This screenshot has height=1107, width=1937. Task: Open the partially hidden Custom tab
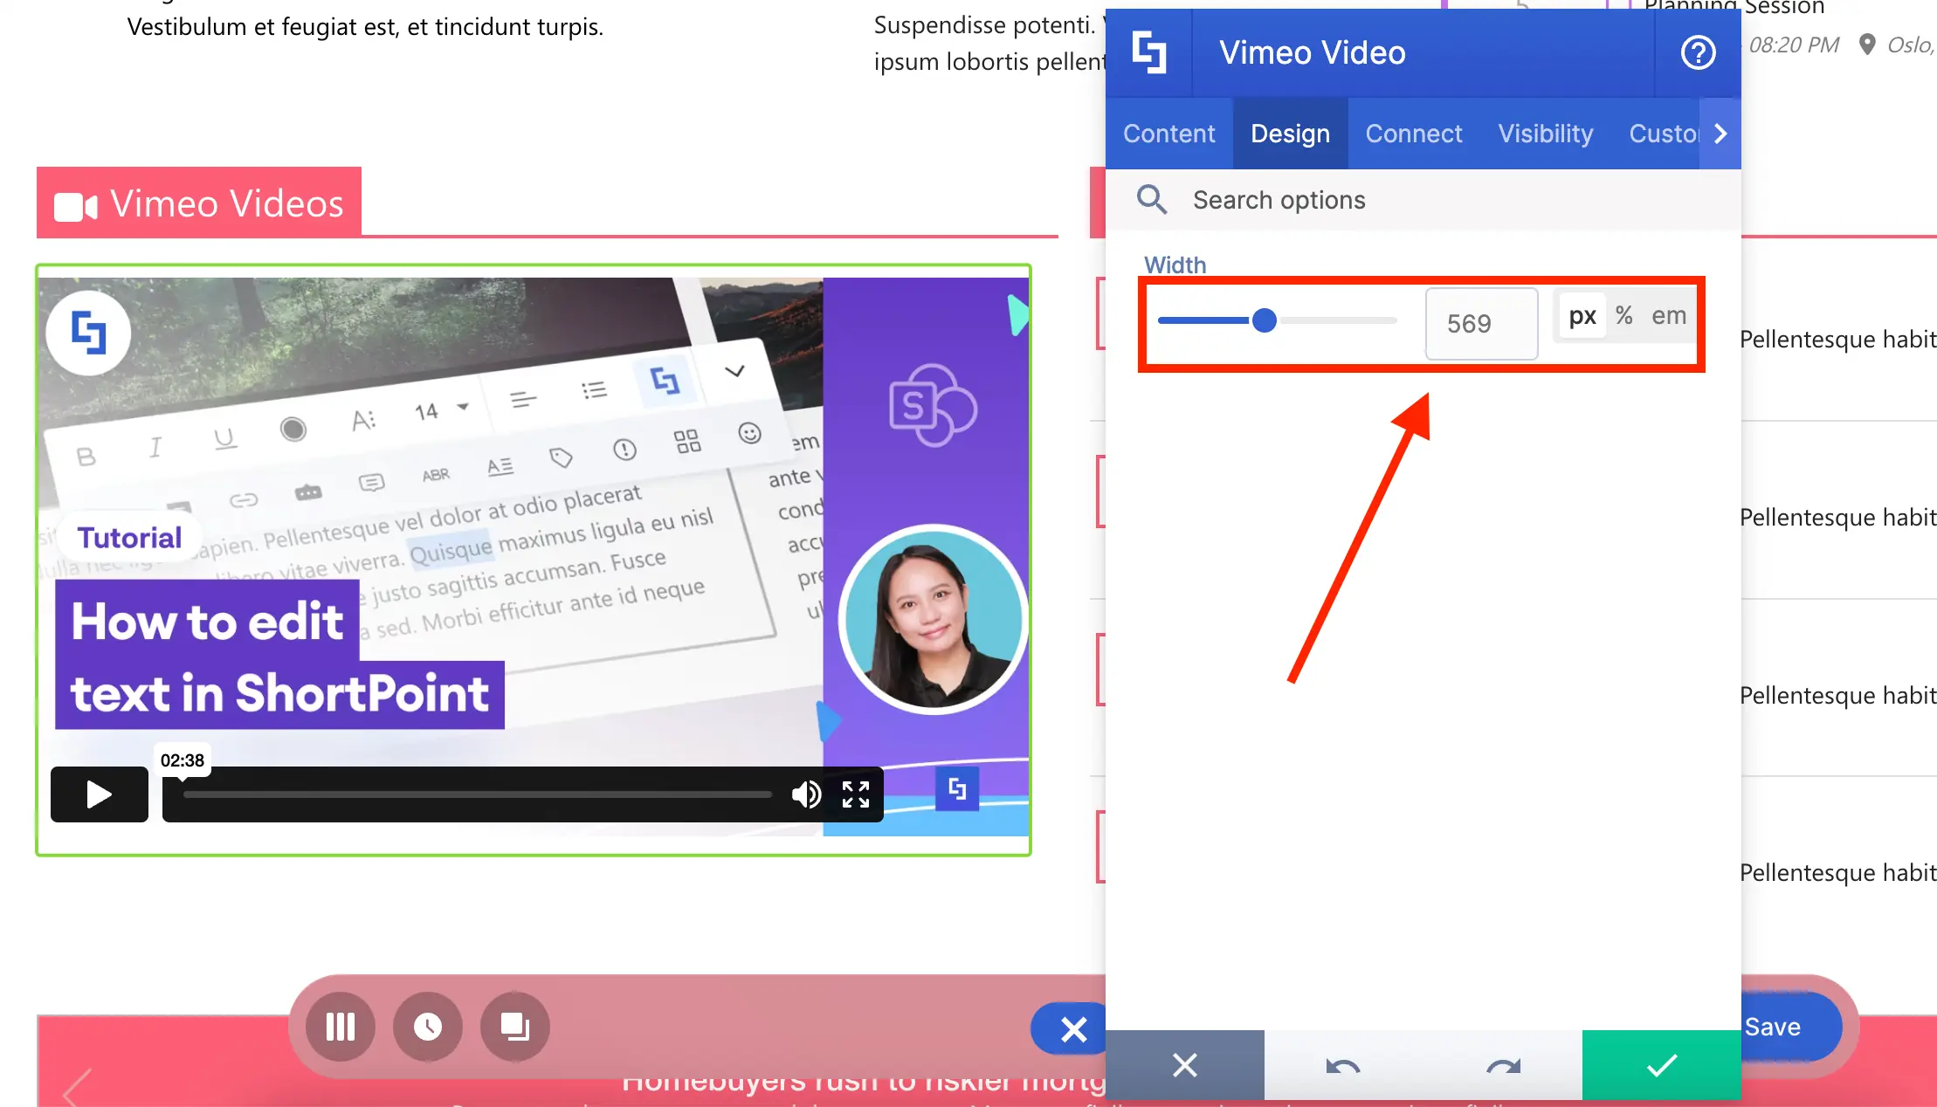click(x=1663, y=134)
